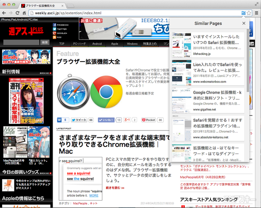Reload the page with refresh icon

17,13
